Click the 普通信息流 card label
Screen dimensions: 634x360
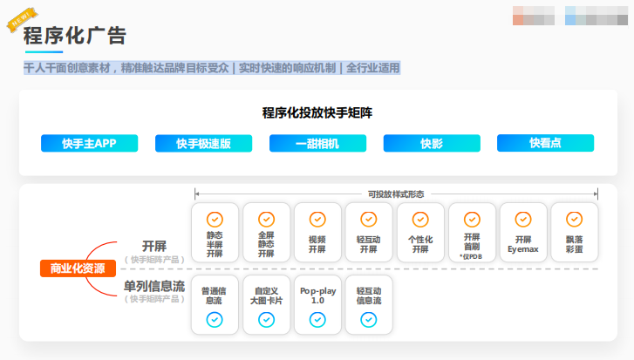(x=214, y=295)
